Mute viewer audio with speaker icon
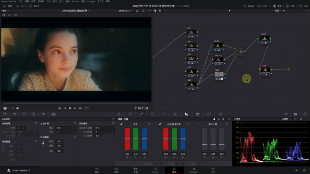This screenshot has height=174, width=310. point(18,108)
